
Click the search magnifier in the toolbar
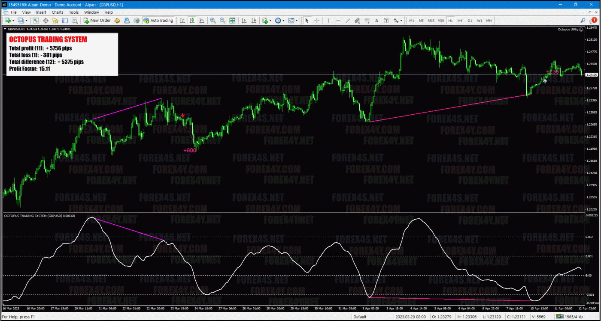pyautogui.click(x=583, y=20)
